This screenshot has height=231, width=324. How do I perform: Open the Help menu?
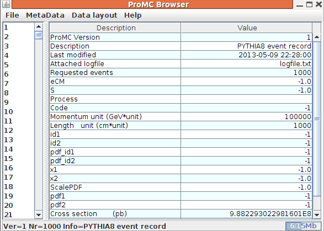[133, 15]
